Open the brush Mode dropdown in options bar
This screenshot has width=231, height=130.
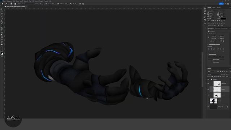28,4
